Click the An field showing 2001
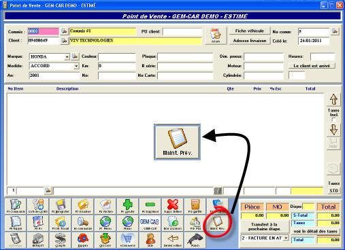Viewport: 345px width, 250px height. click(54, 75)
